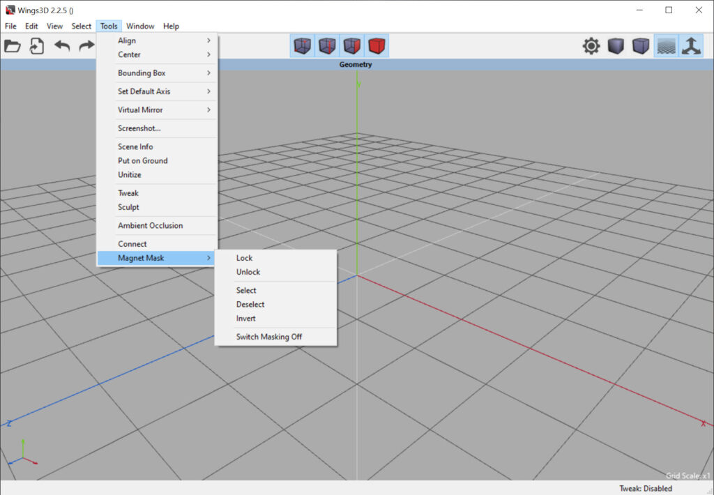Viewport: 714px width, 495px height.
Task: Click the axis orientation gizmo
Action: (23, 452)
